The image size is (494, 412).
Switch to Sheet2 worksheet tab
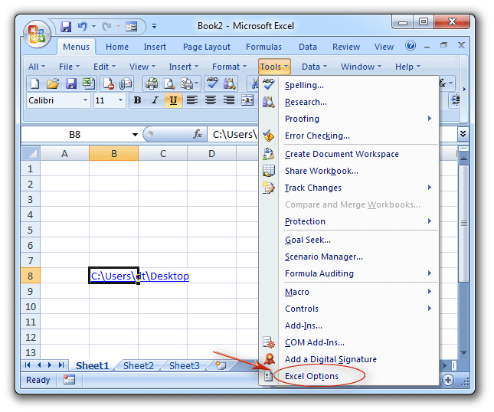(139, 365)
